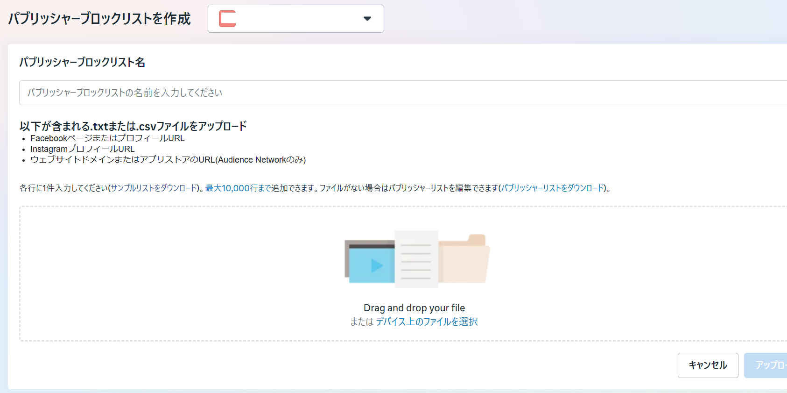Open the account selector dropdown
This screenshot has width=787, height=393.
click(295, 19)
